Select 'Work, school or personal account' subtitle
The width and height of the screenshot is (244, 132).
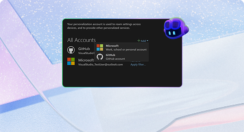pos(126,49)
